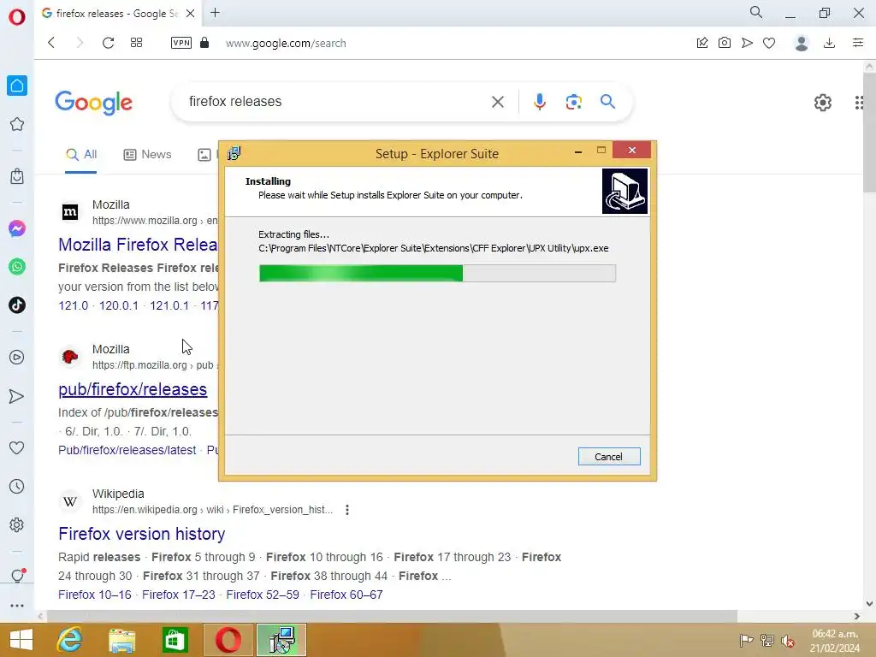This screenshot has width=876, height=657.
Task: Switch to the All results tab
Action: pyautogui.click(x=81, y=155)
